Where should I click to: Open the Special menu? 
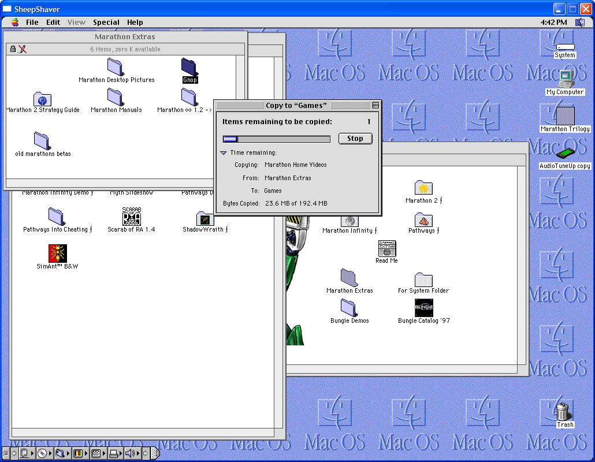pos(106,23)
